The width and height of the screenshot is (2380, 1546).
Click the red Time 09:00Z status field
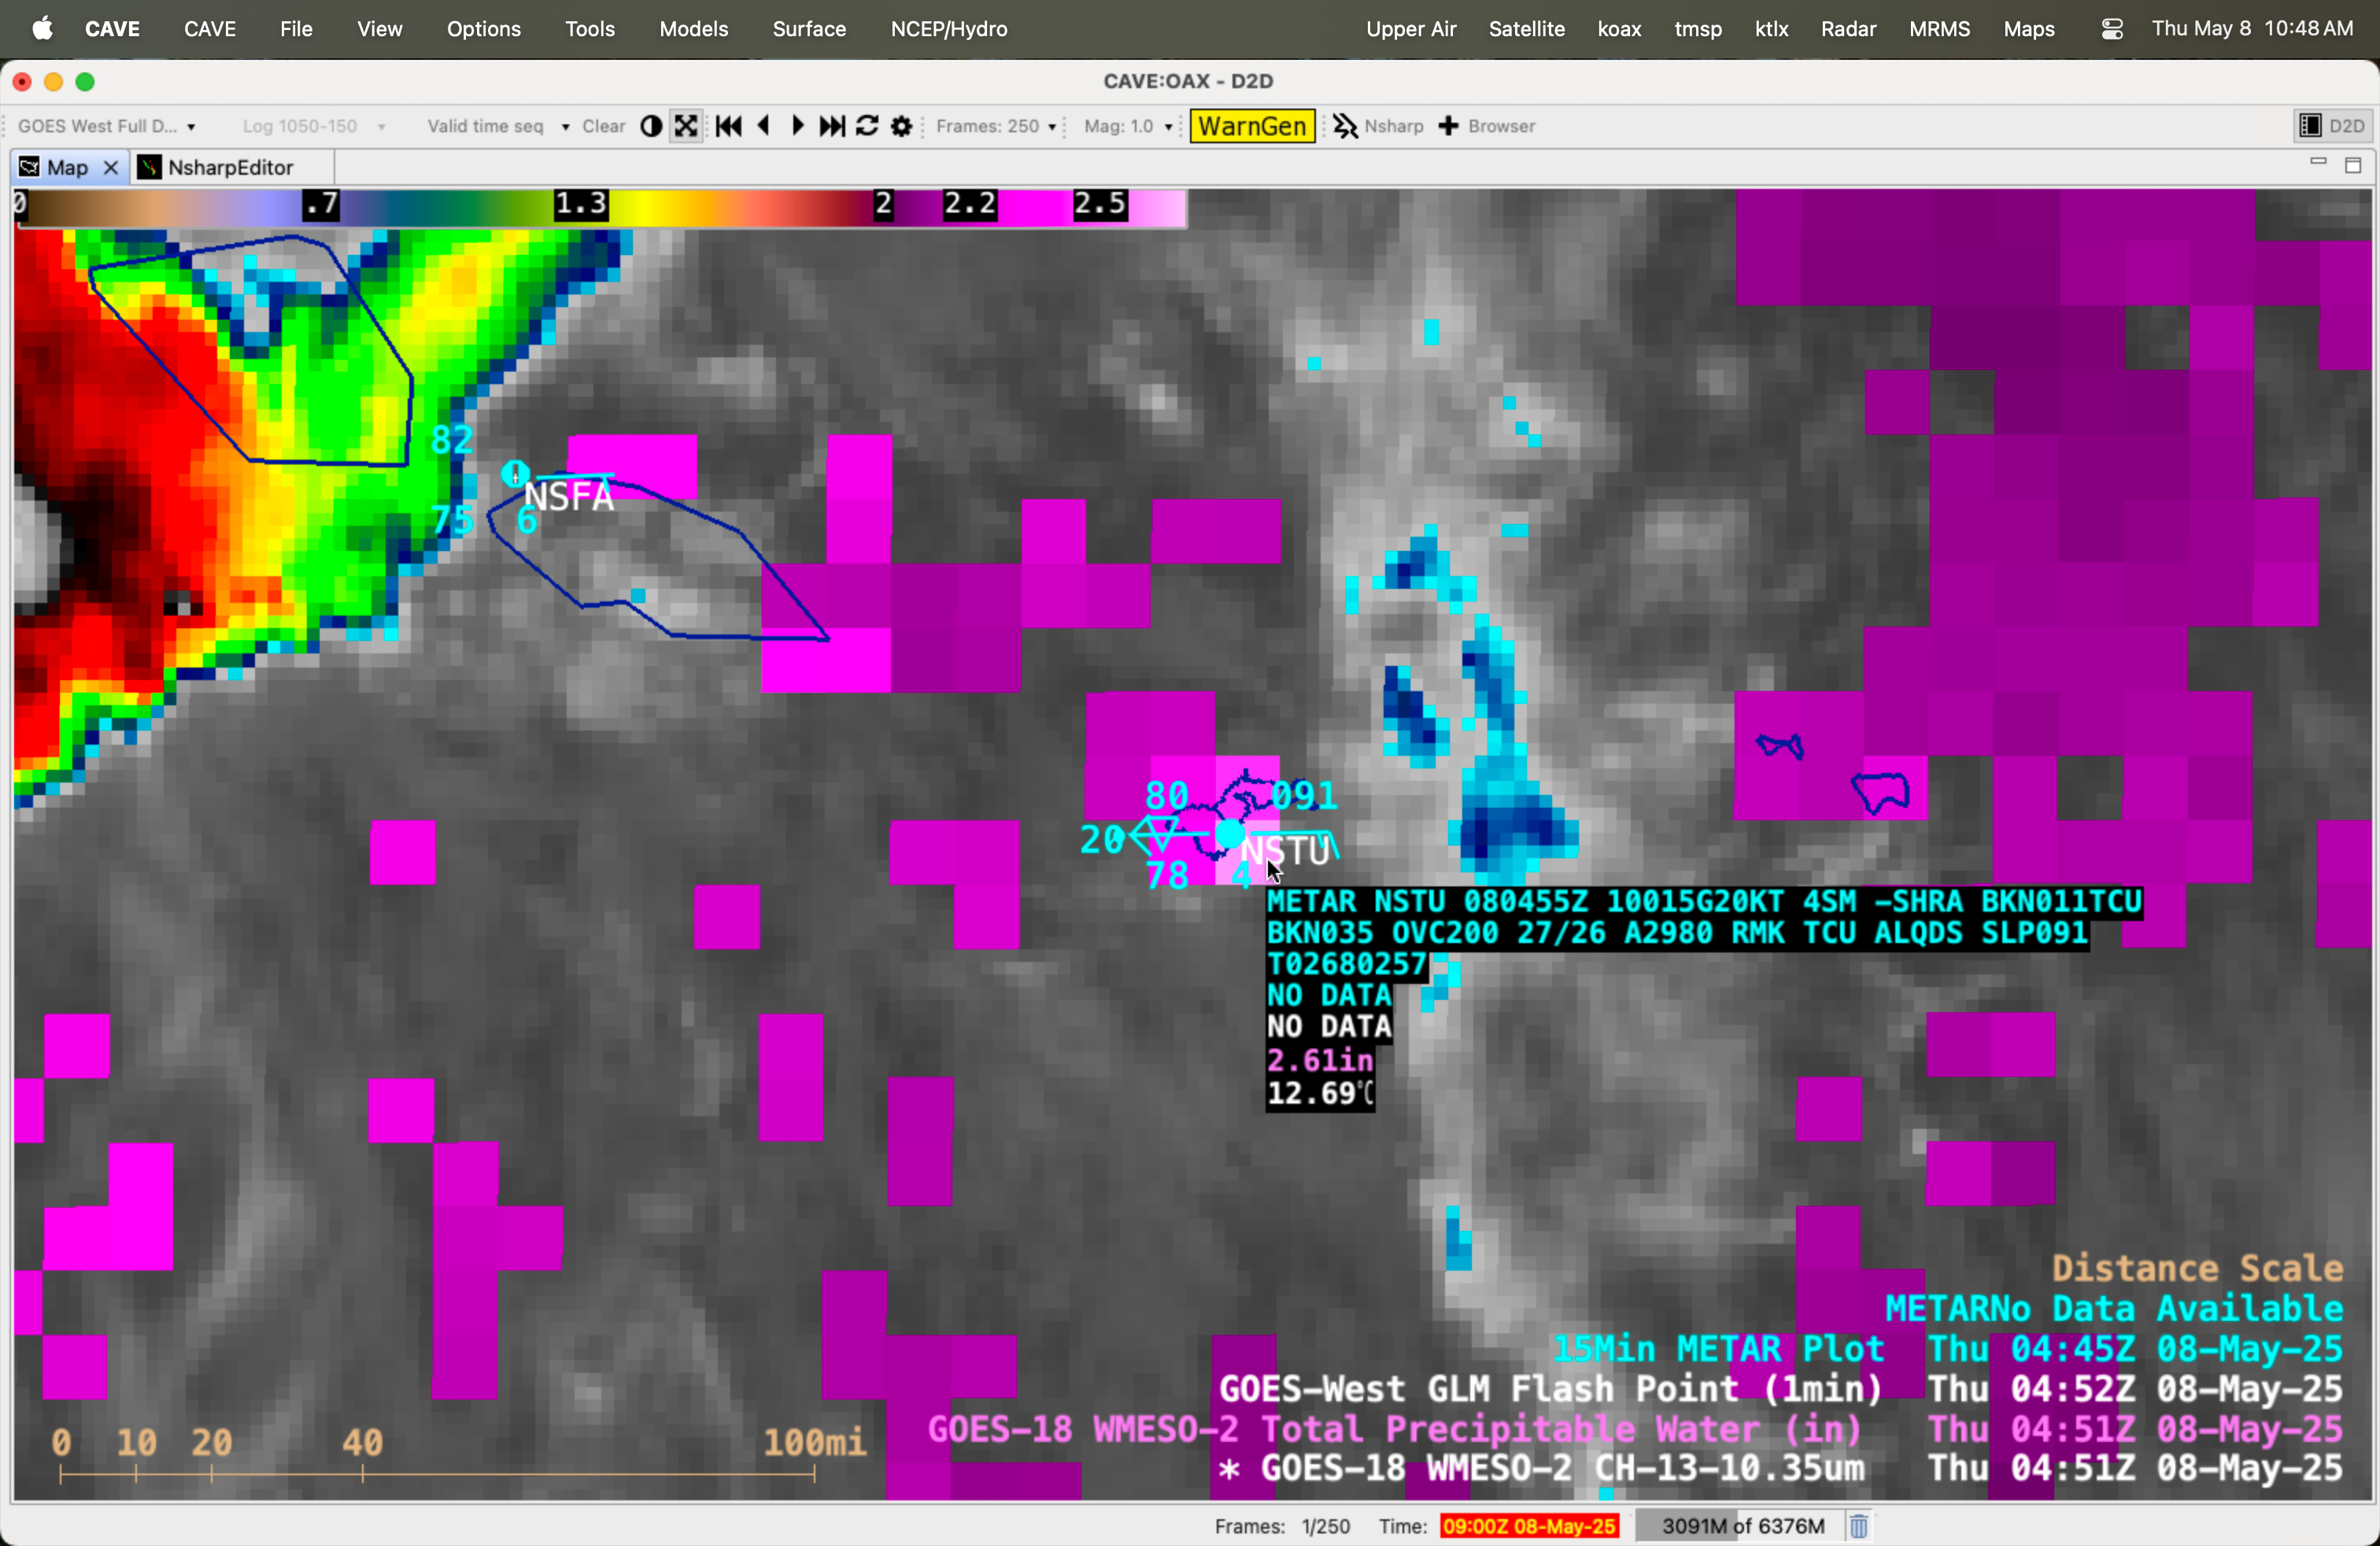(x=1529, y=1526)
